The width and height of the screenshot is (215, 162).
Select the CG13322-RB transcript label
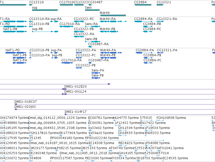click(x=84, y=29)
